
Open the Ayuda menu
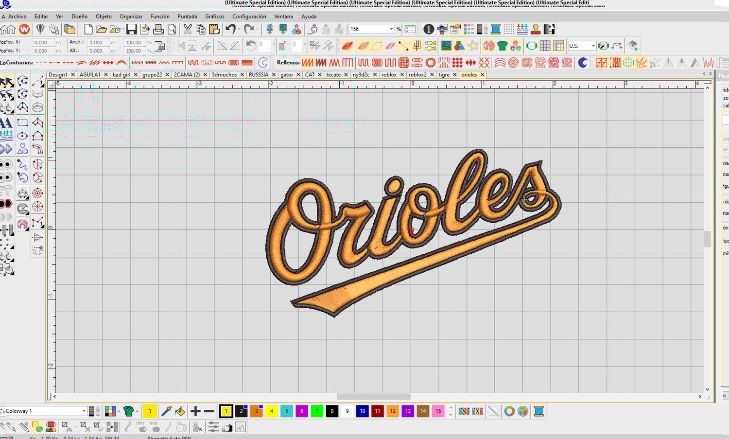tap(309, 17)
